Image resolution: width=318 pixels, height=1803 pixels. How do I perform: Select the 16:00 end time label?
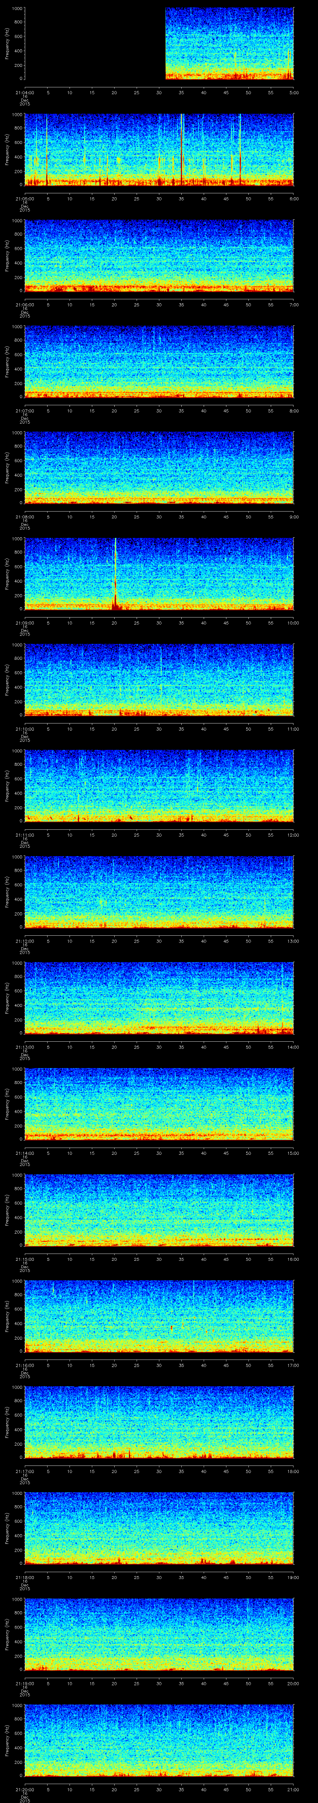[293, 1259]
